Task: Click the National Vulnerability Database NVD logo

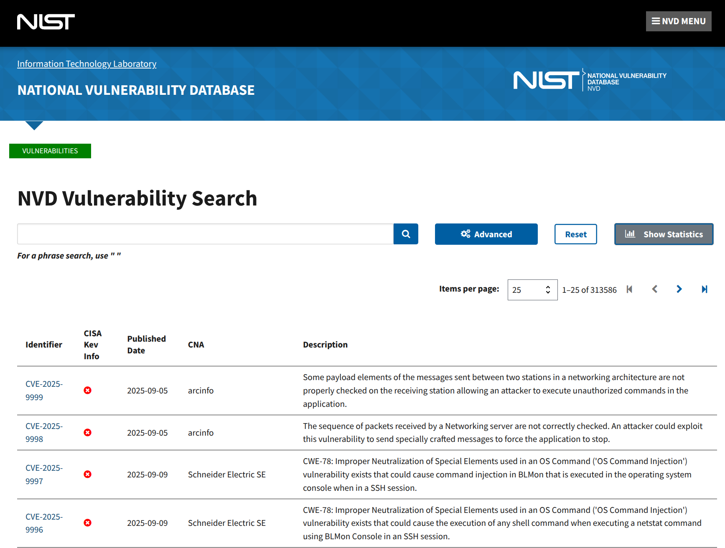Action: [590, 80]
